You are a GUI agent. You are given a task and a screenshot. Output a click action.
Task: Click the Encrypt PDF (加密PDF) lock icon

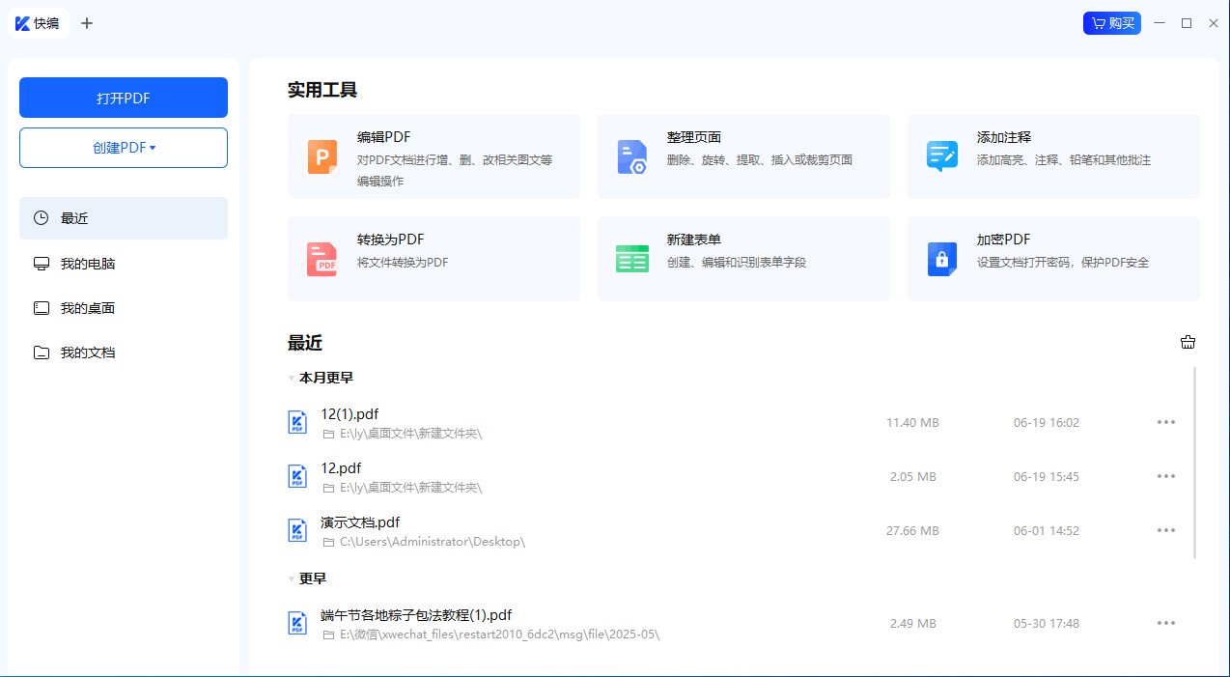[941, 259]
